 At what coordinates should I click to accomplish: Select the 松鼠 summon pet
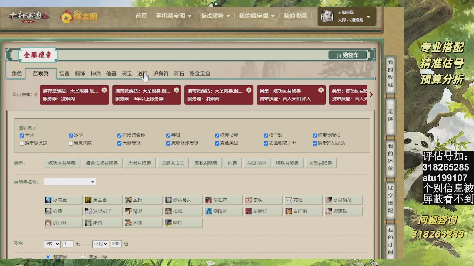(183, 211)
